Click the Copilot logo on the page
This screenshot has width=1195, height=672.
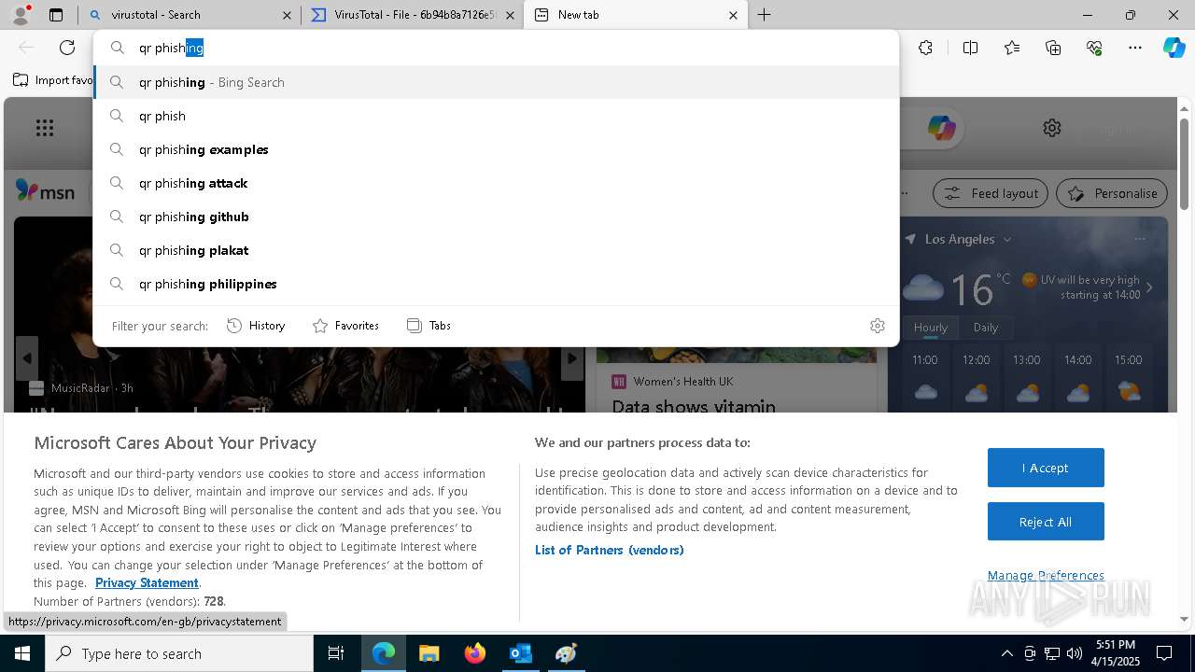tap(941, 128)
